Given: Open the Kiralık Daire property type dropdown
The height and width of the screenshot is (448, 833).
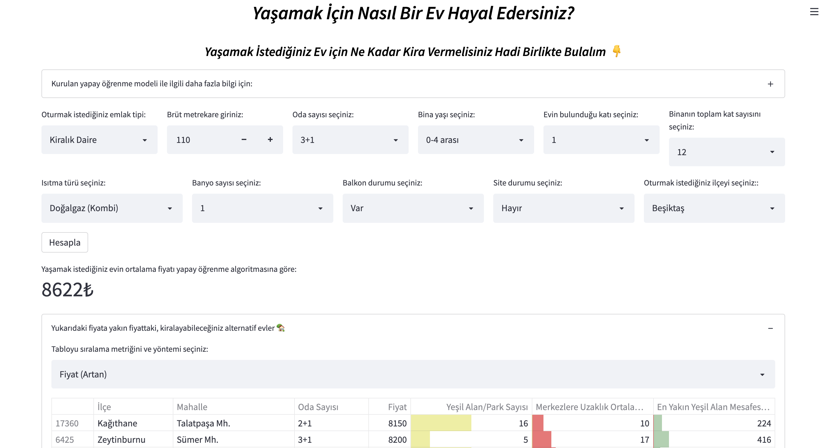Looking at the screenshot, I should 99,140.
